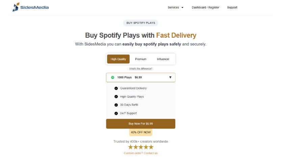Go to Support in the navigation bar
This screenshot has height=160, width=292.
[x=232, y=7]
